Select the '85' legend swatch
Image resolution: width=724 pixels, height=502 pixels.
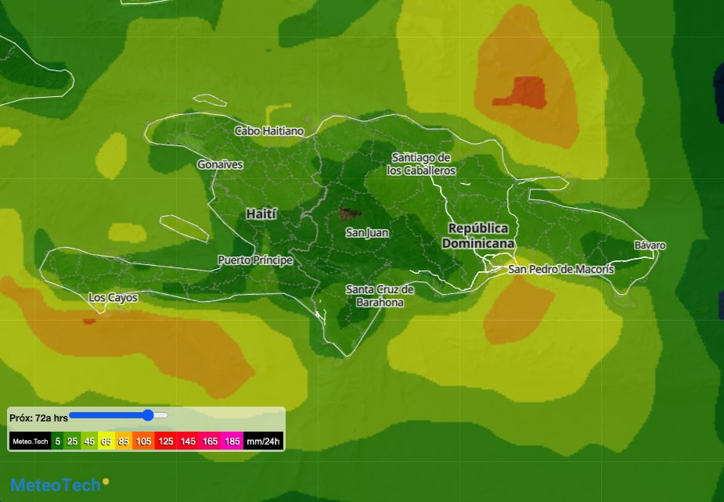click(x=123, y=442)
